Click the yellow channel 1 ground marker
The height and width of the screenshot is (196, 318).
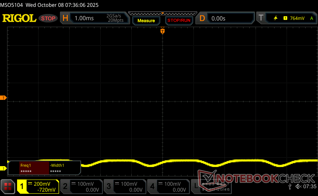click(4, 168)
